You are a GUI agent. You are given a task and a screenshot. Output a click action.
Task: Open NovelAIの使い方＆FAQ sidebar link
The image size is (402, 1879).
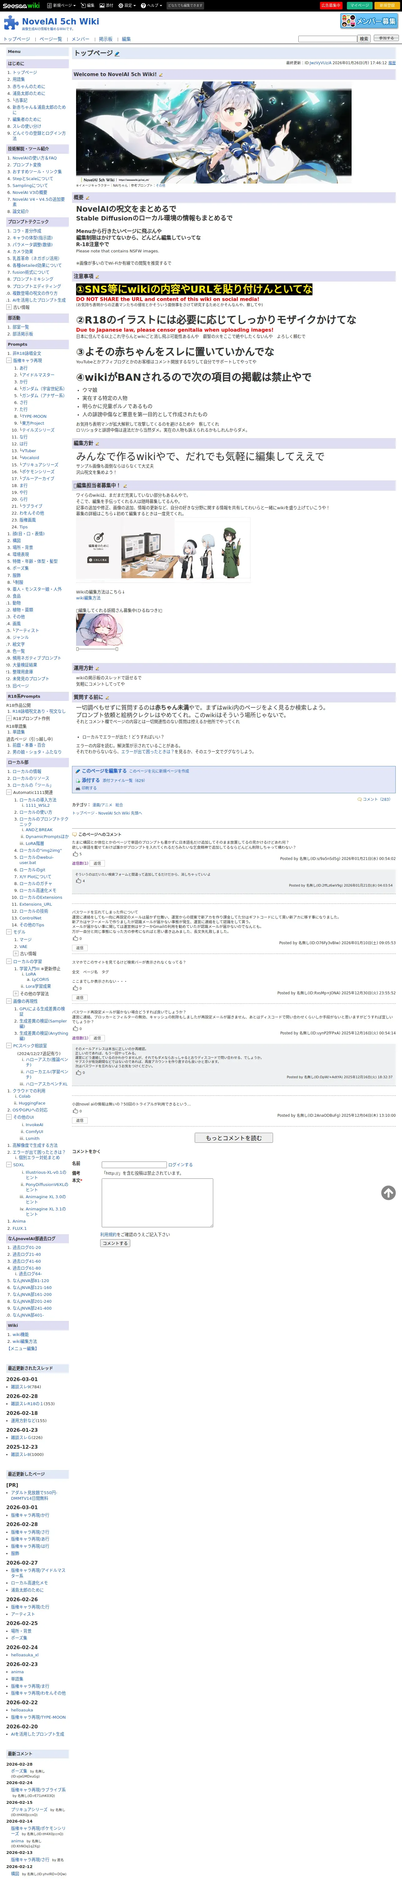[34, 158]
